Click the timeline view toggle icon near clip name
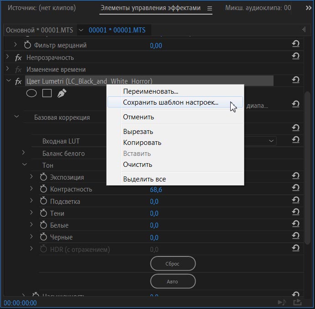The height and width of the screenshot is (309, 315). (304, 30)
